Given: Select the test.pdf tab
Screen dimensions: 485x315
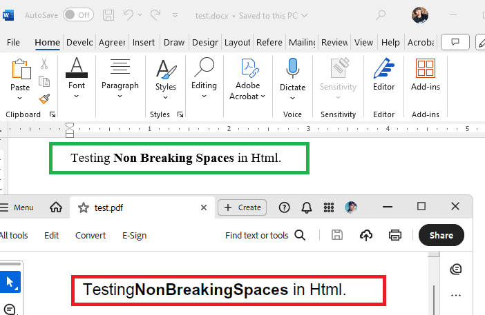Looking at the screenshot, I should click(x=142, y=207).
